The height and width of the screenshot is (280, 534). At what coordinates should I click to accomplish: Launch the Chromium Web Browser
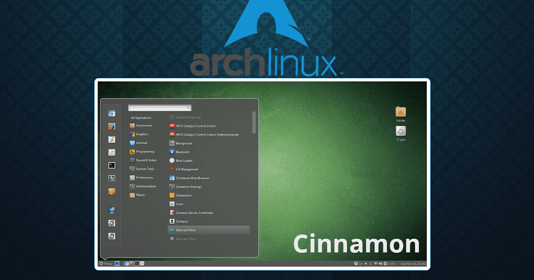pos(193,178)
